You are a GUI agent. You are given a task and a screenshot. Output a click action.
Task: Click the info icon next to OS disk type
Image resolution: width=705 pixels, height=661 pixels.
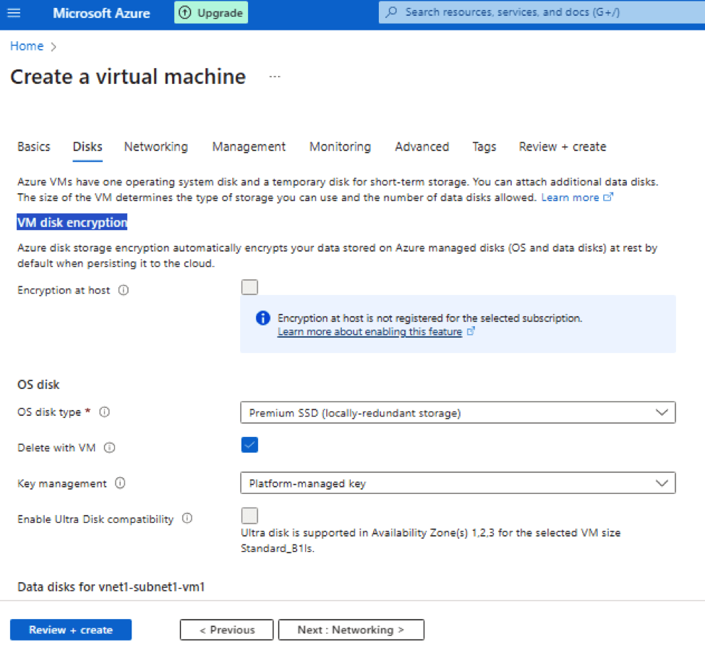point(104,412)
